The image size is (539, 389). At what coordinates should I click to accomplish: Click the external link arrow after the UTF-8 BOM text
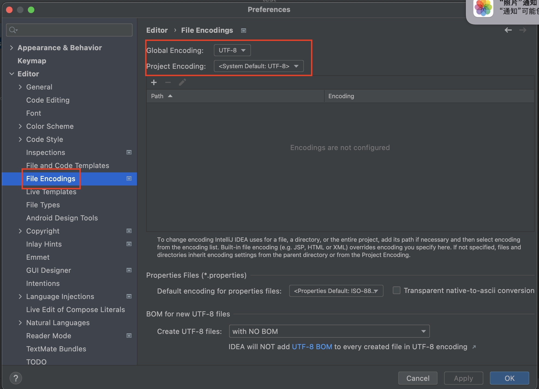(474, 347)
